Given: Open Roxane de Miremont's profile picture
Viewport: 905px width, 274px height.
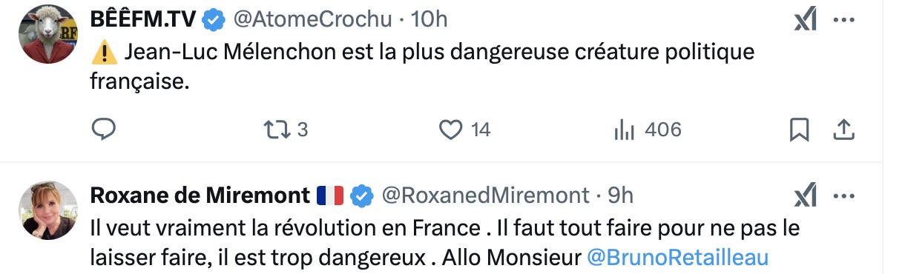Looking at the screenshot, I should click(48, 210).
